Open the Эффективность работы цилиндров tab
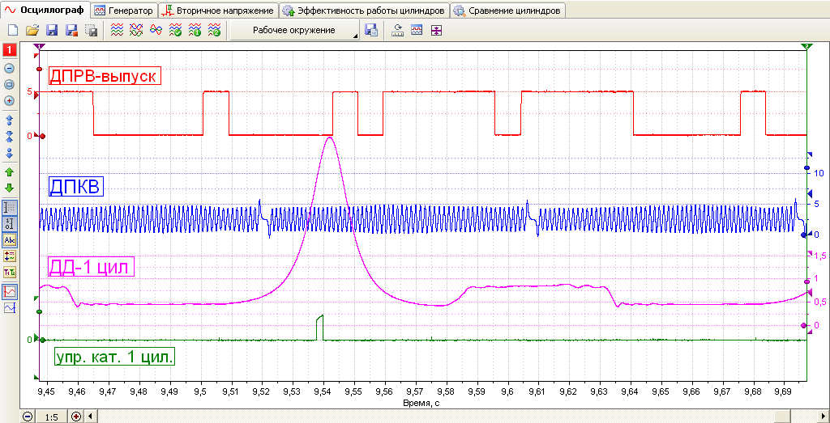The height and width of the screenshot is (423, 830). coord(364,10)
